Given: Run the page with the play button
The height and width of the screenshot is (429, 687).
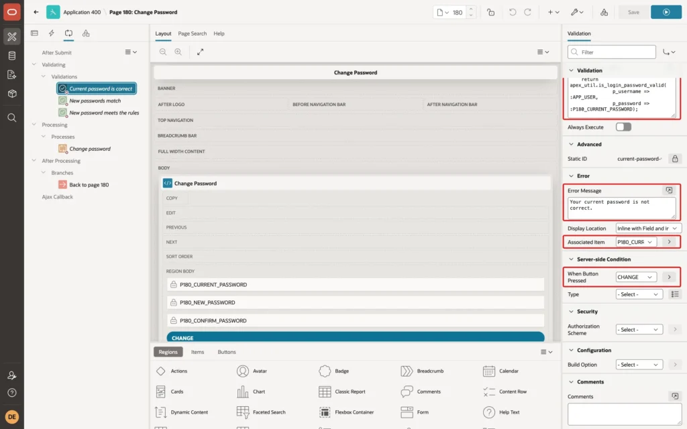Looking at the screenshot, I should pyautogui.click(x=666, y=12).
